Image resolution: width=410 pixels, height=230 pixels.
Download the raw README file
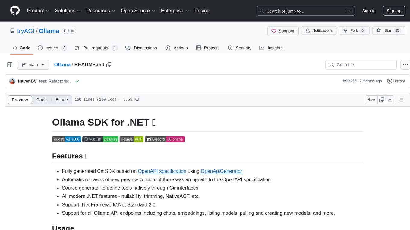[x=390, y=100]
